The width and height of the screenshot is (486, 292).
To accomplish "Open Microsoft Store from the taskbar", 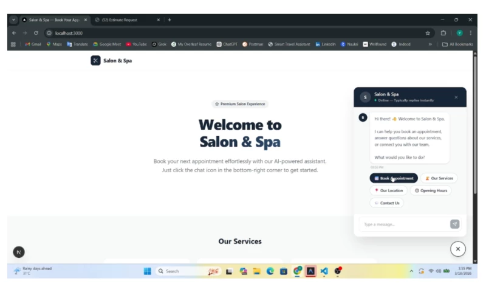I will click(x=284, y=271).
